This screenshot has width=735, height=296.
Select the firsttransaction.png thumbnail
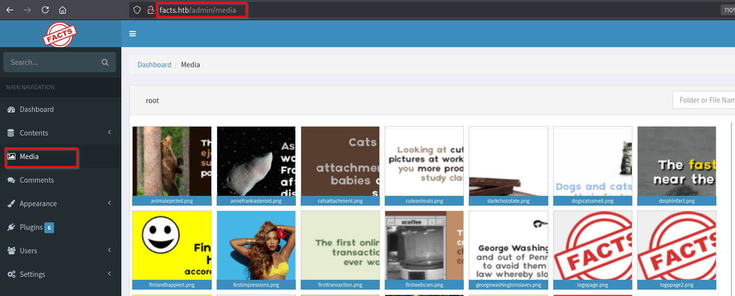tap(340, 250)
